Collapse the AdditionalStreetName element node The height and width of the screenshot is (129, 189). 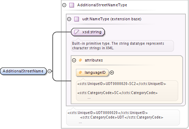point(49,71)
